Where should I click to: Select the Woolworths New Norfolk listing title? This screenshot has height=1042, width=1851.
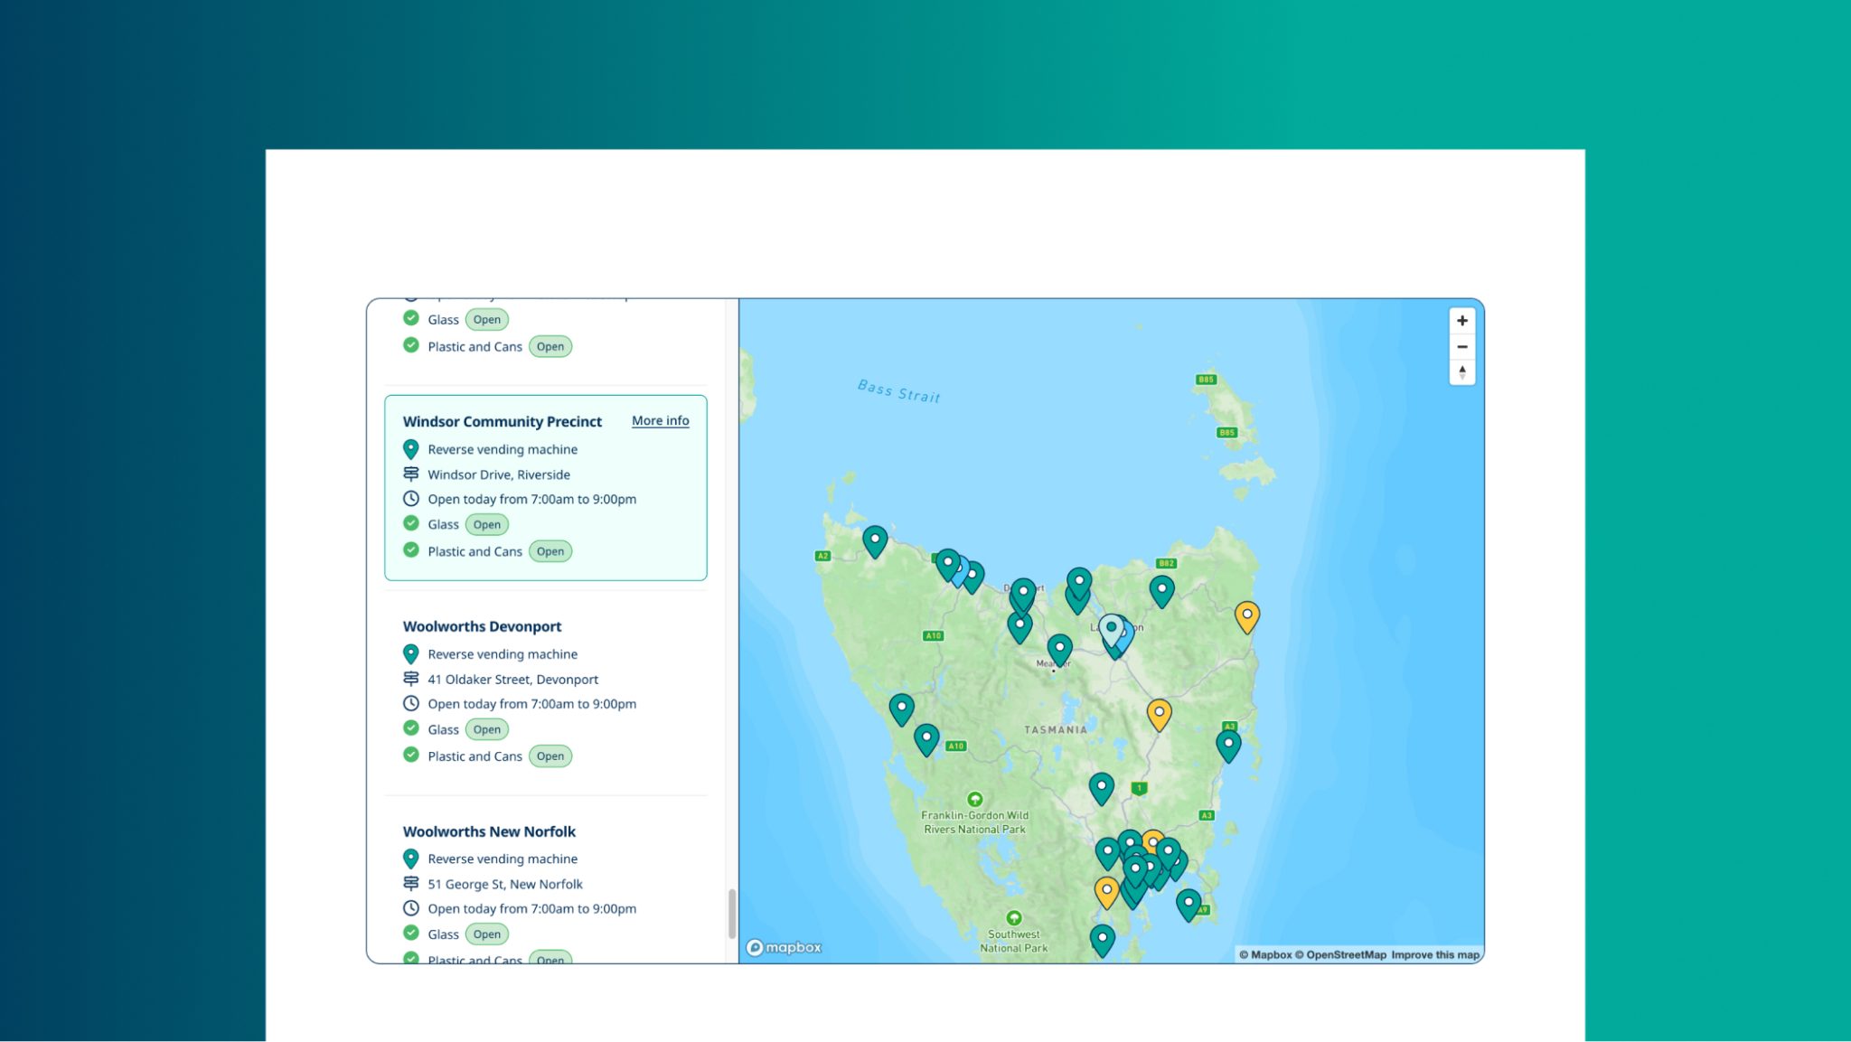[489, 831]
